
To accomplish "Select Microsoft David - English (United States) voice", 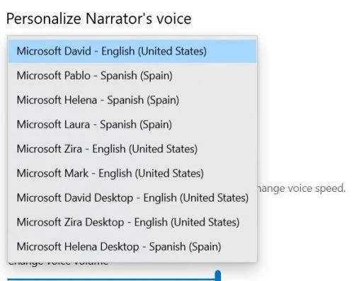I will point(132,51).
